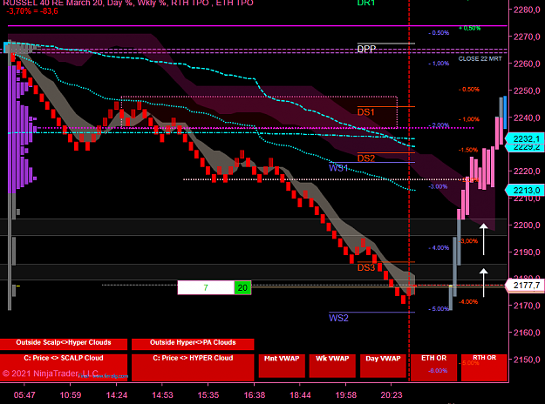This screenshot has height=404, width=545.
Task: Click the Day VWAP indicator box
Action: 383,366
